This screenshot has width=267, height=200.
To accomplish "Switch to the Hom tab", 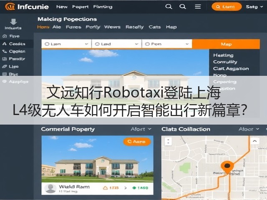I will 43,27.
